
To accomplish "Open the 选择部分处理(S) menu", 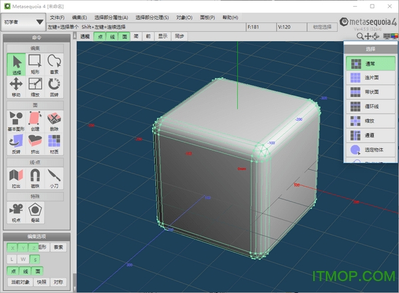I will pyautogui.click(x=152, y=17).
